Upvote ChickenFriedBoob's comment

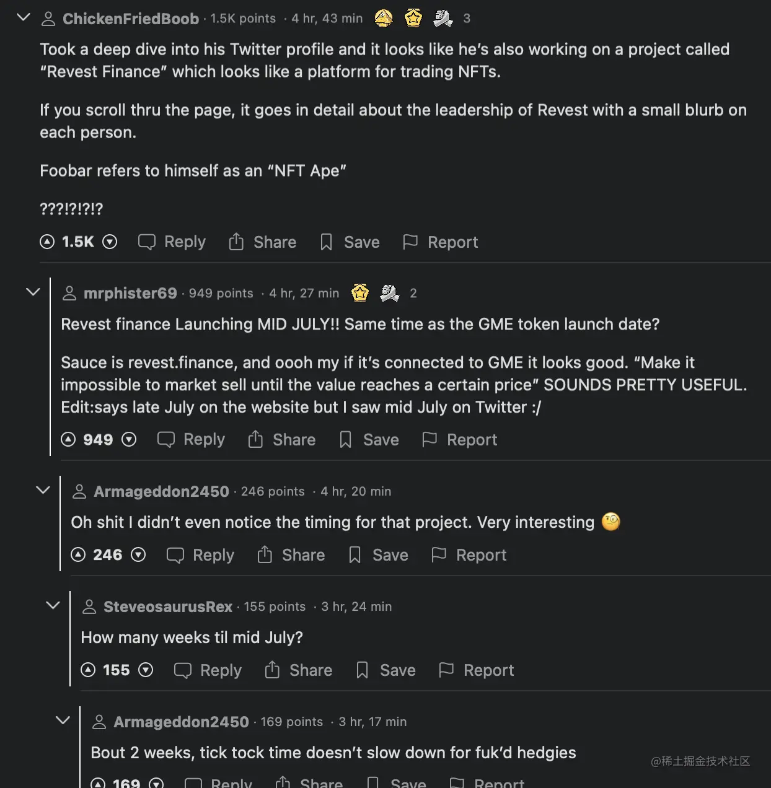pyautogui.click(x=47, y=242)
